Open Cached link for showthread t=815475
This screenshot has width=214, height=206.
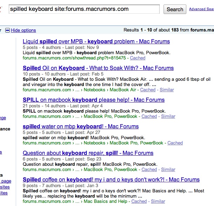(138, 58)
